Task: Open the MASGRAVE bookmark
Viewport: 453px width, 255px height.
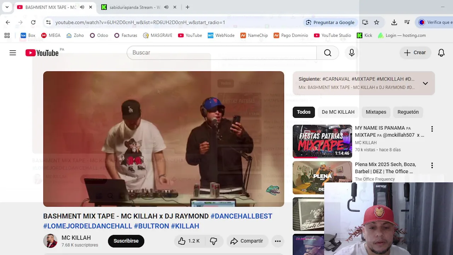Action: pyautogui.click(x=157, y=35)
